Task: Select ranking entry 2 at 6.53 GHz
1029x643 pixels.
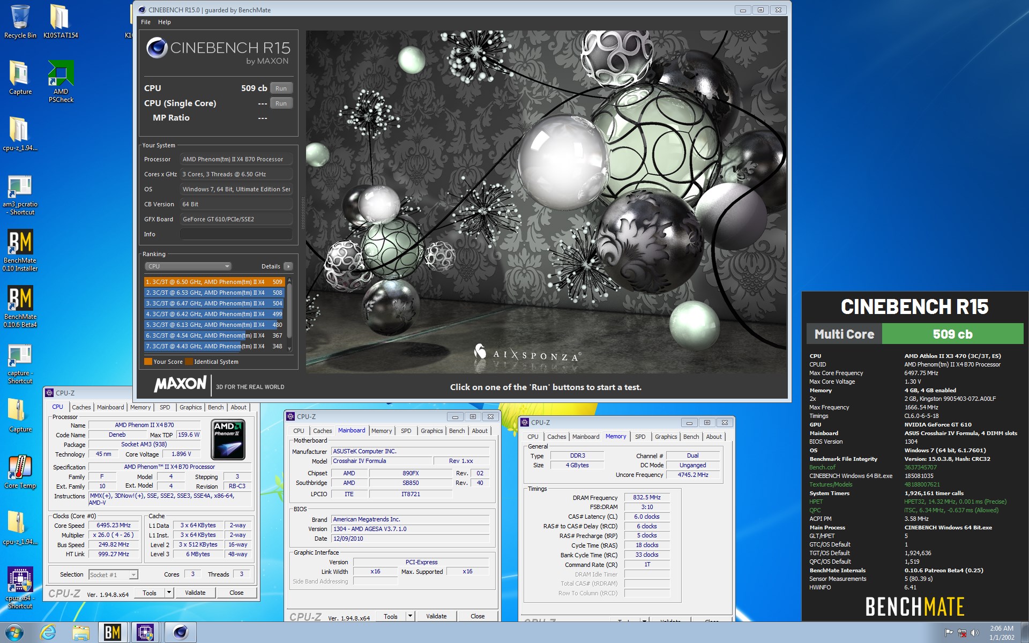Action: (214, 293)
